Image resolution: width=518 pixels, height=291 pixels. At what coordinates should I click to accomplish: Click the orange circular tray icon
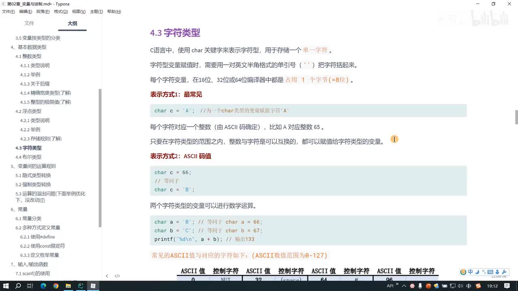[428, 286]
